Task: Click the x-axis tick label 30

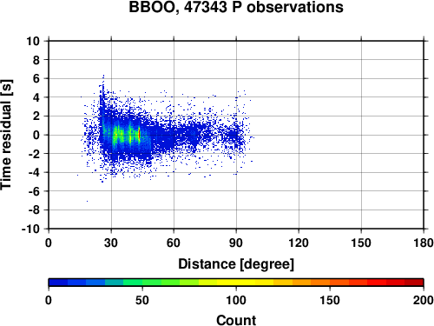Action: (111, 243)
